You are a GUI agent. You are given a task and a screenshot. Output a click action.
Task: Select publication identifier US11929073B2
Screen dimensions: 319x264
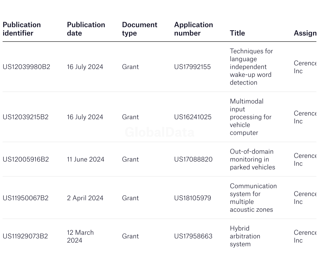click(25, 236)
